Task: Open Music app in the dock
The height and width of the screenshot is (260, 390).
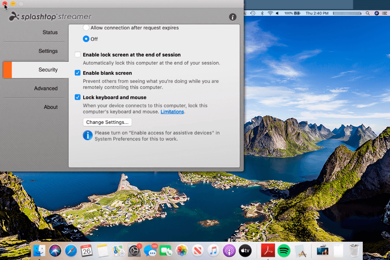Action: click(x=213, y=250)
